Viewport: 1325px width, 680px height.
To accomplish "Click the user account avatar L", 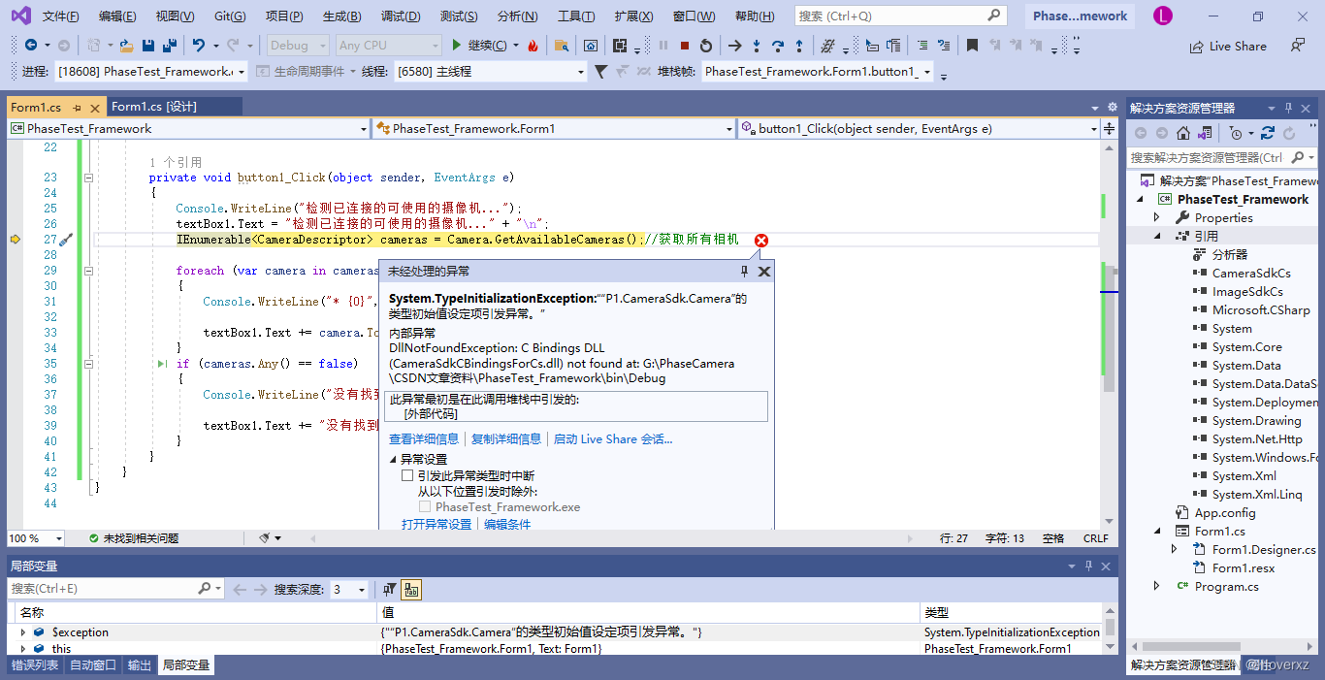I will coord(1163,16).
